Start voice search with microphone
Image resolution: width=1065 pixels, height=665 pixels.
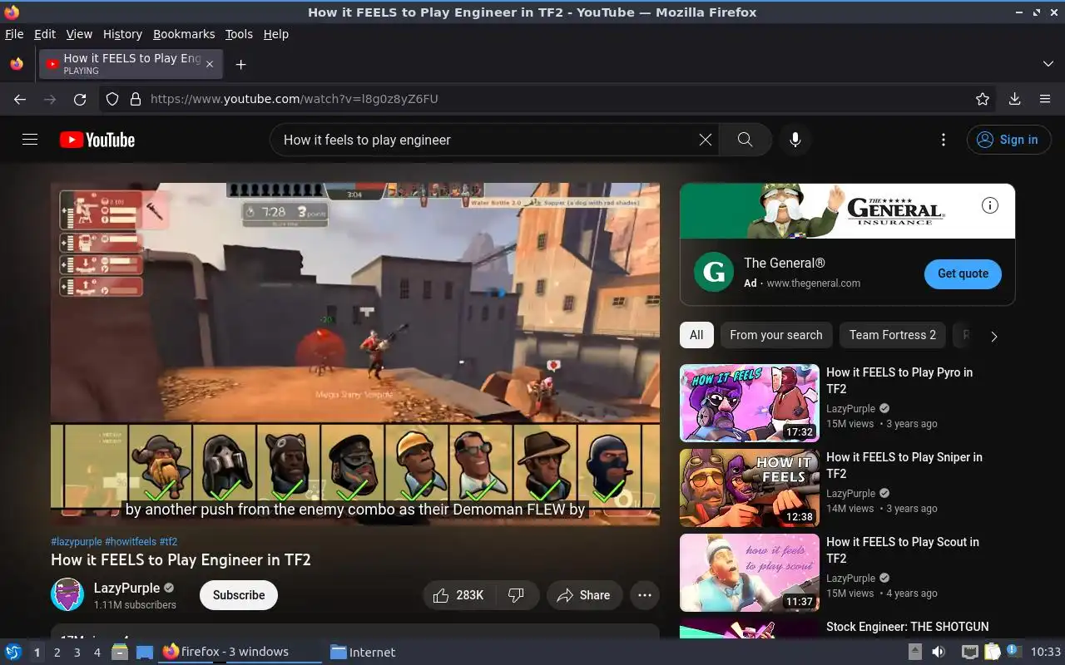(795, 140)
